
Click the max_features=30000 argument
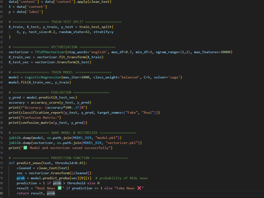212,52
